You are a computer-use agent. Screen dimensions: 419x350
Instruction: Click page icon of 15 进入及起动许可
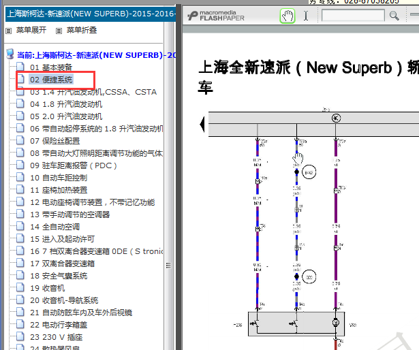click(x=20, y=238)
